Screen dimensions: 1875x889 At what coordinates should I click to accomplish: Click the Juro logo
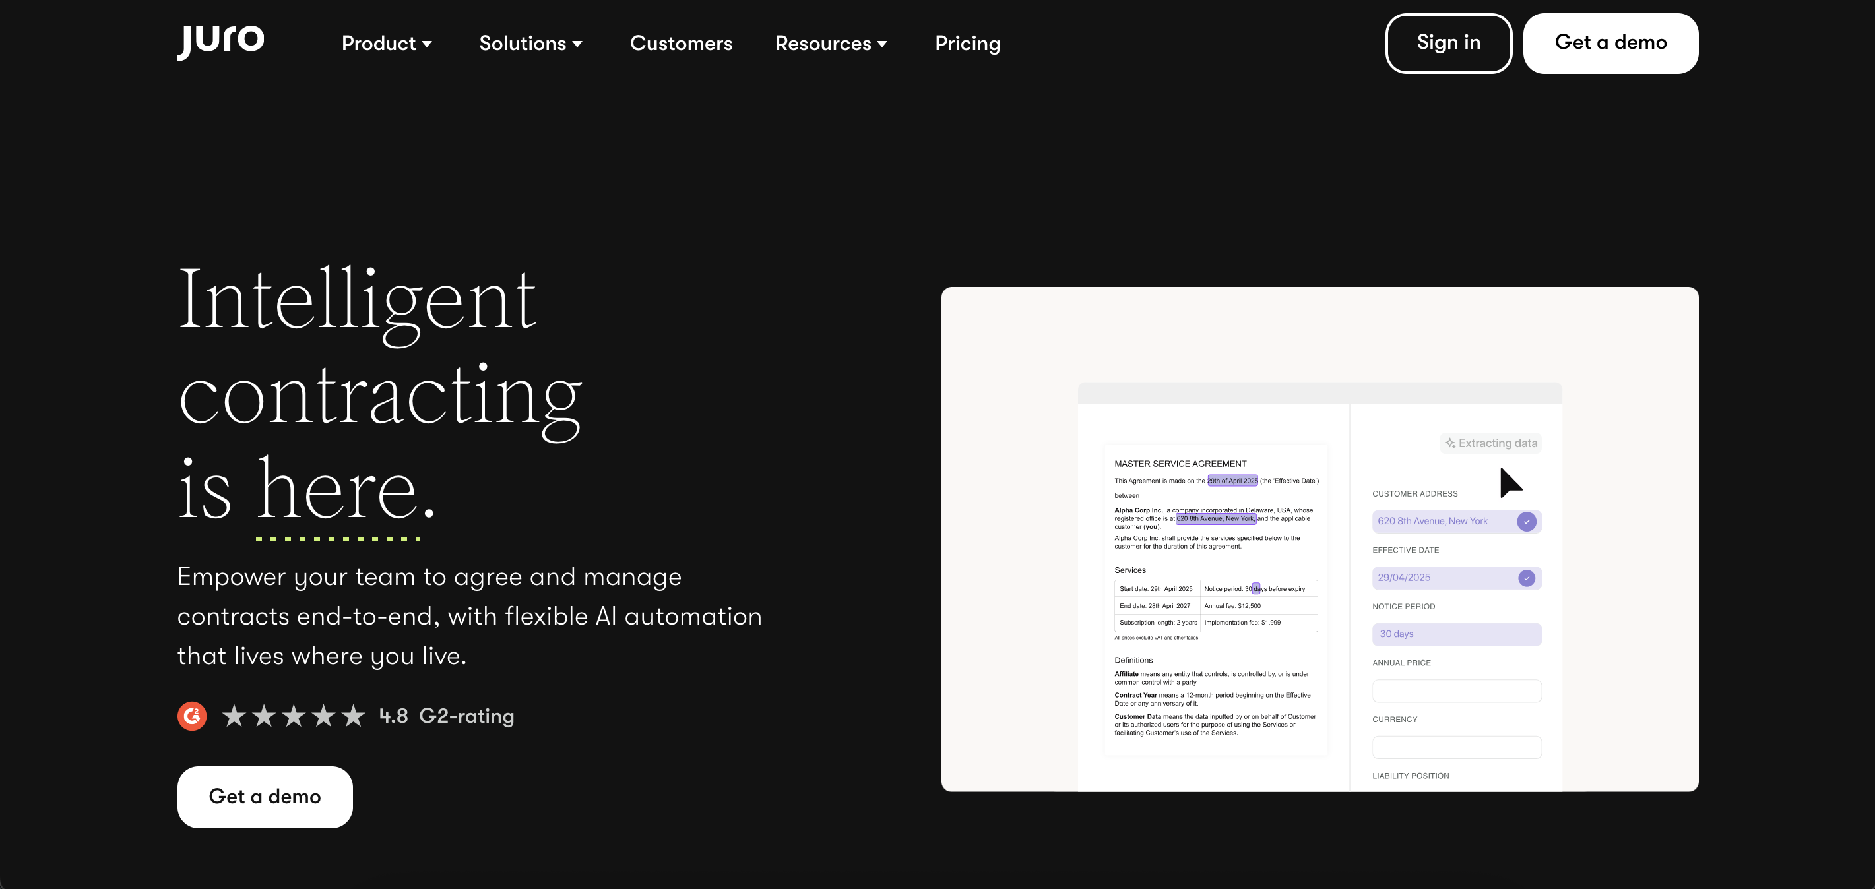tap(220, 42)
